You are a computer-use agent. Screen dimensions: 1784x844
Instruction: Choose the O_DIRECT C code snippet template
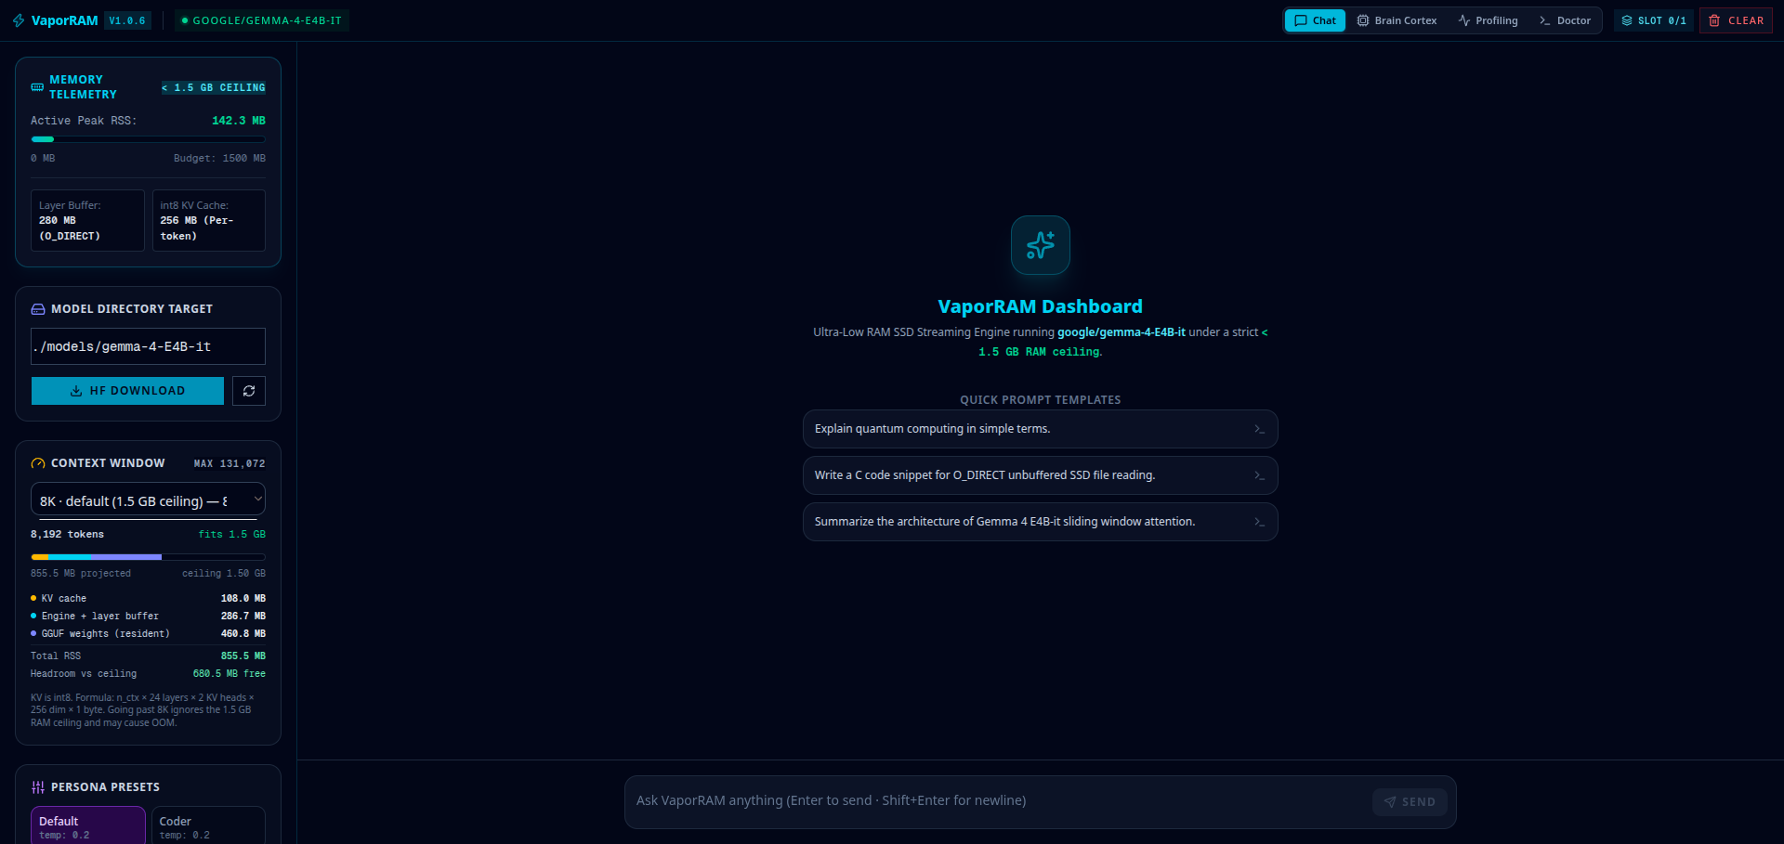coord(1041,475)
